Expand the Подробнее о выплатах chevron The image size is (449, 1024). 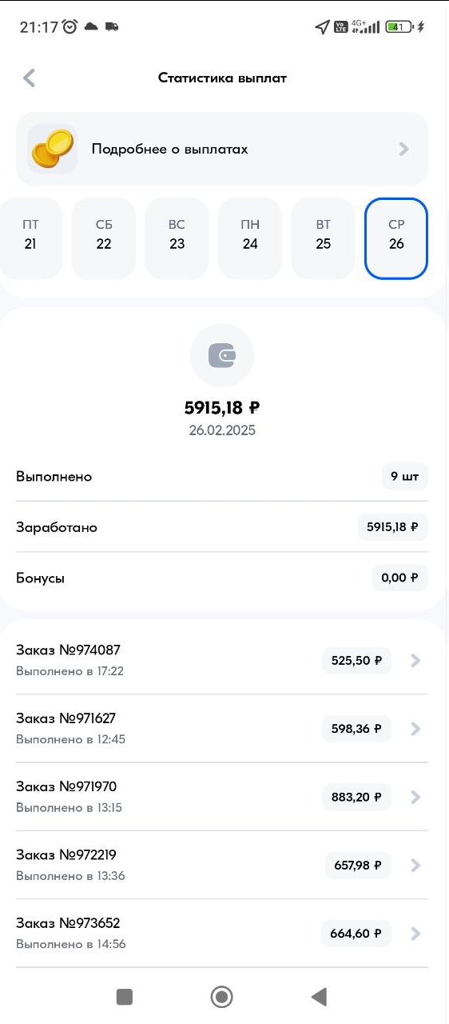(x=404, y=149)
